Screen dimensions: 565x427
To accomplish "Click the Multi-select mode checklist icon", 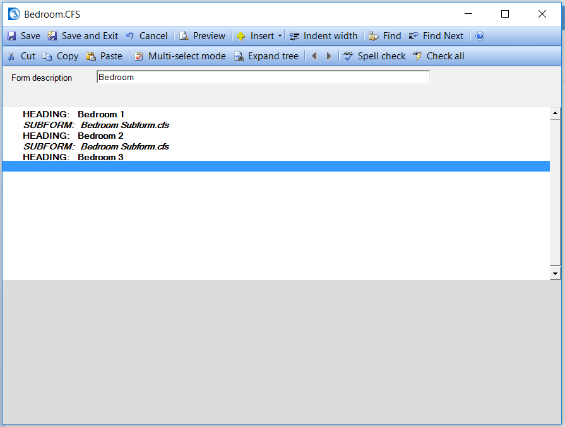I will point(139,56).
